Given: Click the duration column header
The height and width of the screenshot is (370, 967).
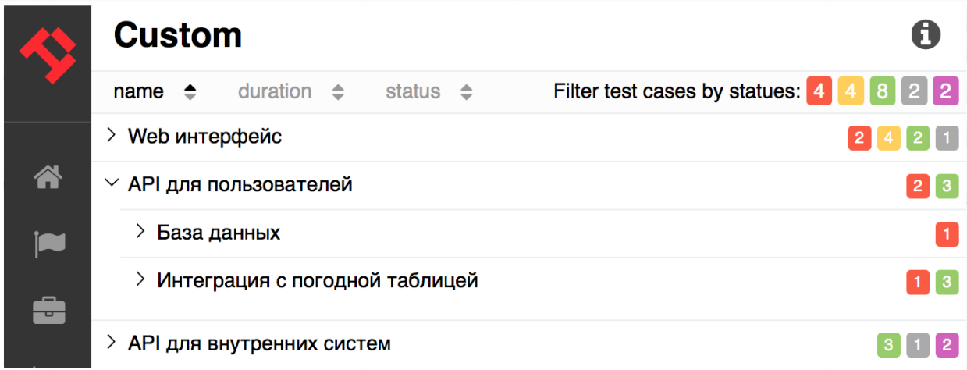Looking at the screenshot, I should pyautogui.click(x=275, y=92).
